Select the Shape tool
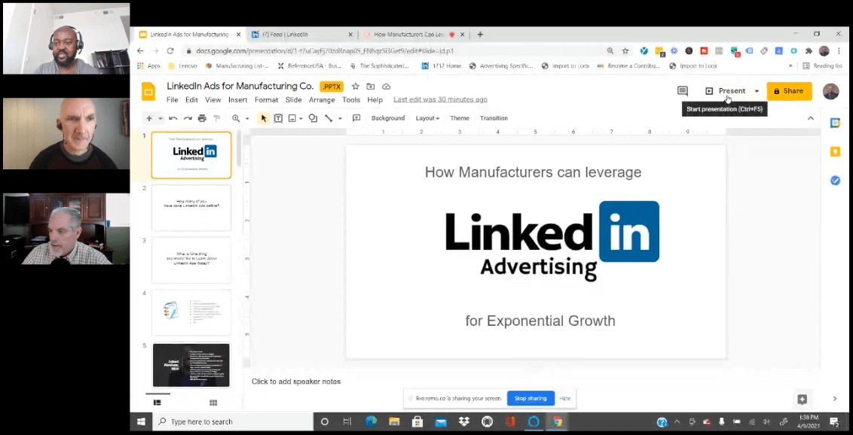The width and height of the screenshot is (853, 435). pyautogui.click(x=313, y=118)
